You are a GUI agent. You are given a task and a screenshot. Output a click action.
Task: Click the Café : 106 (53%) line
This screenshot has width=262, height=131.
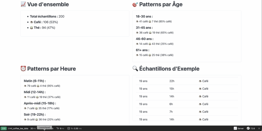[44, 22]
